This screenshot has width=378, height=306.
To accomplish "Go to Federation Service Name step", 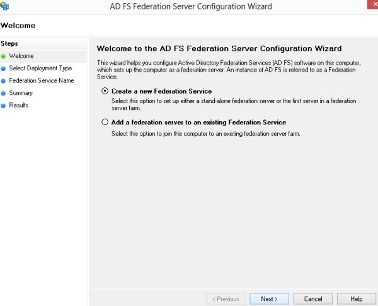I will 42,80.
